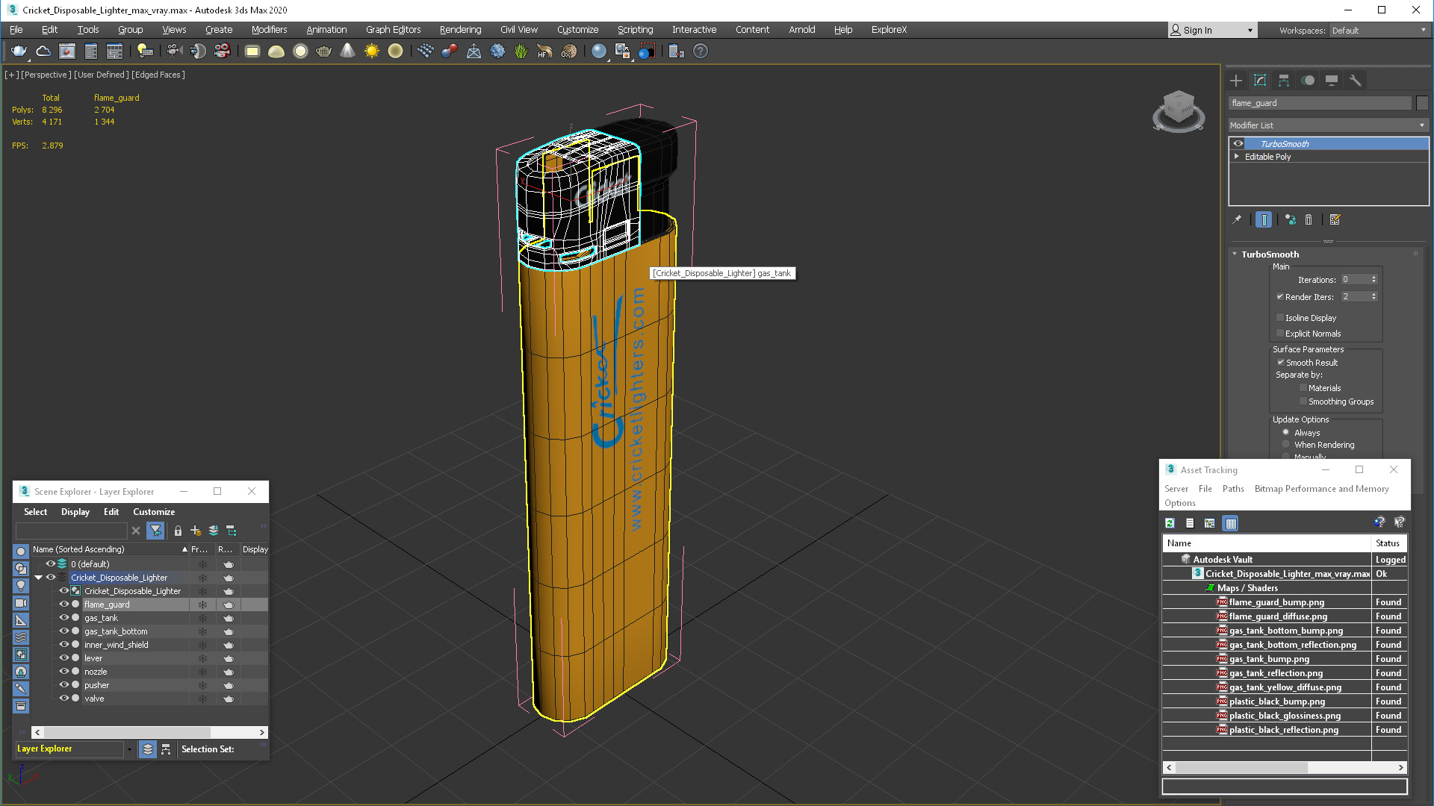Image resolution: width=1434 pixels, height=806 pixels.
Task: Click Perspective viewport label
Action: [x=46, y=75]
